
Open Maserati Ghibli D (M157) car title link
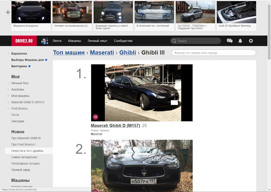click(115, 125)
